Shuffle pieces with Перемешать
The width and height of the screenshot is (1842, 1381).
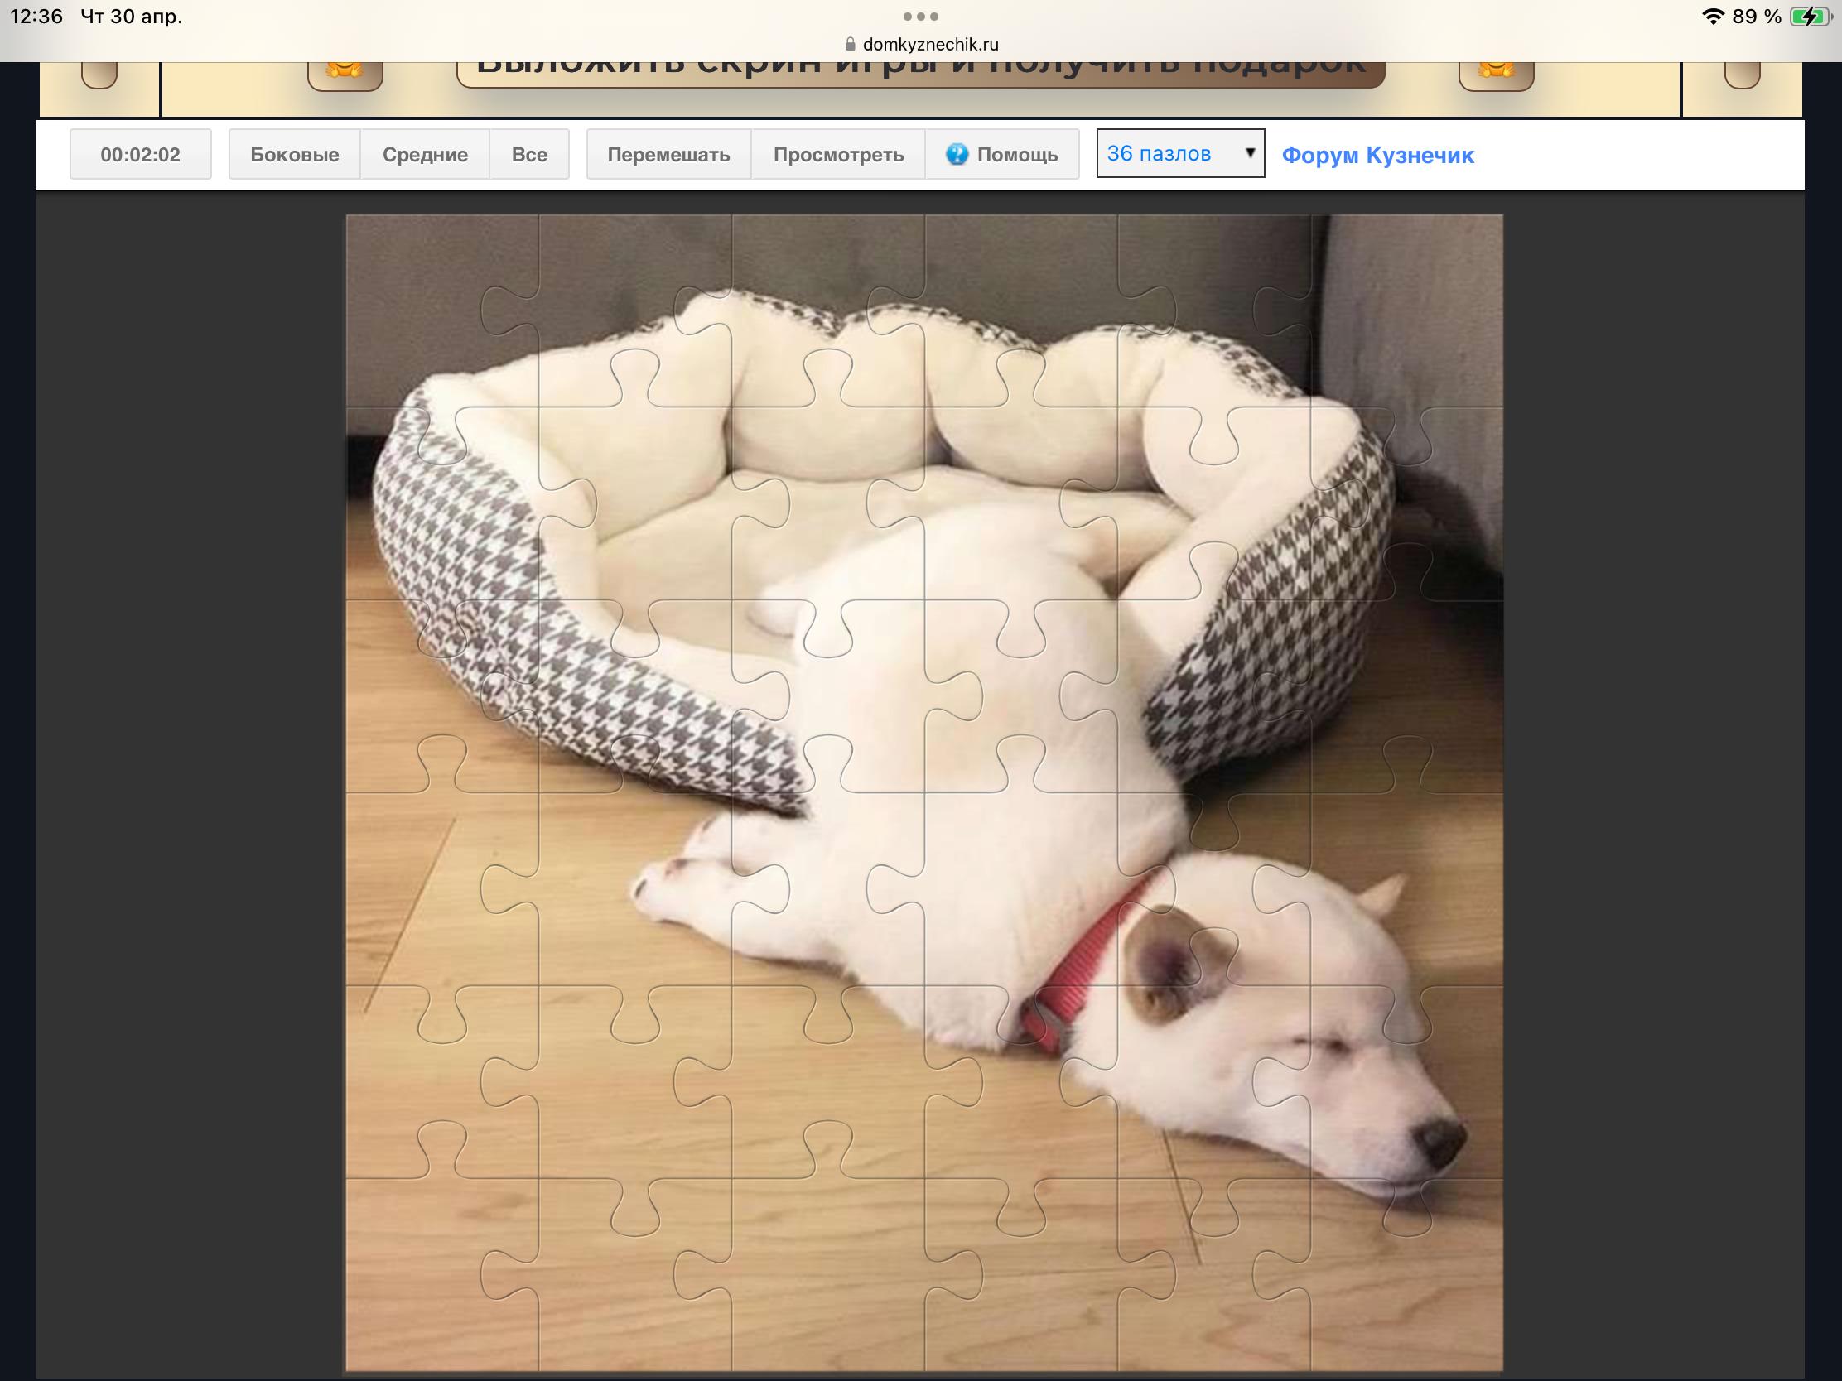(668, 154)
